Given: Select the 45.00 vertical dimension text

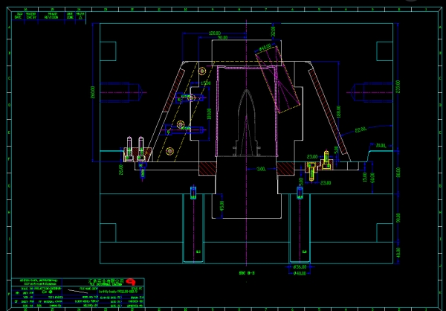Looking at the screenshot, I should pyautogui.click(x=222, y=205).
